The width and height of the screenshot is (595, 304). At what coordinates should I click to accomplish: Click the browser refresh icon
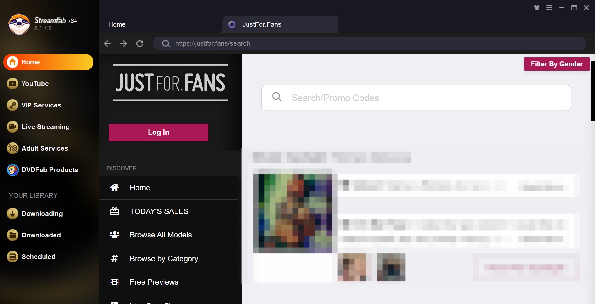[x=140, y=43]
